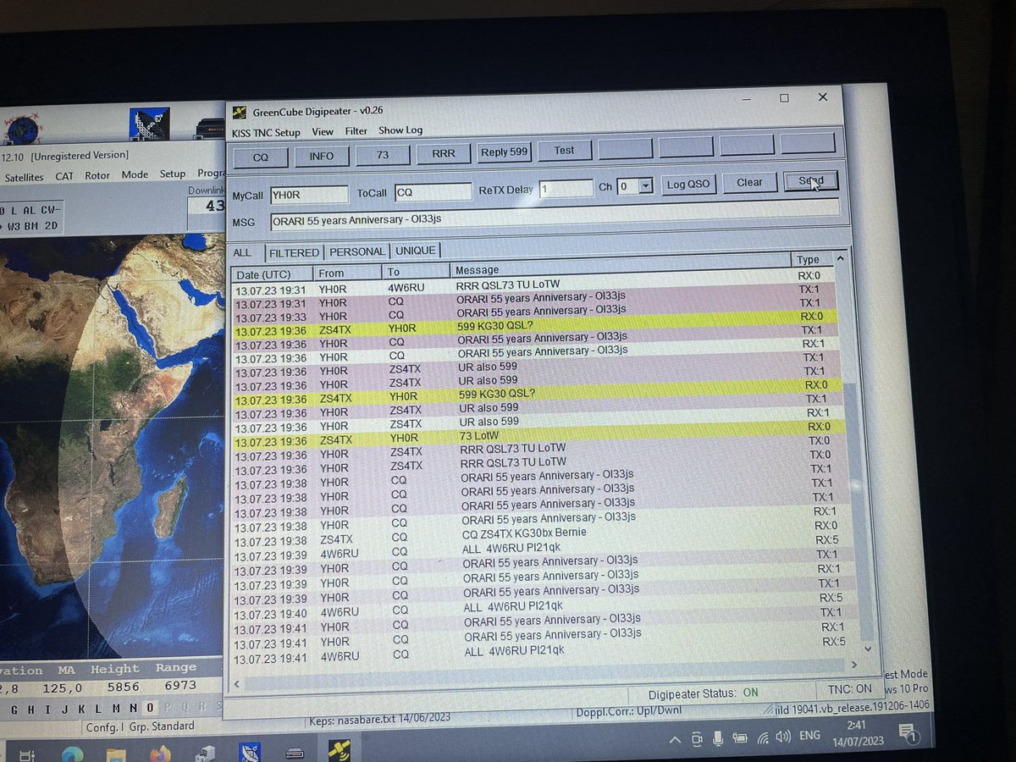Open the Satellites menu in SatPC32

pyautogui.click(x=24, y=178)
